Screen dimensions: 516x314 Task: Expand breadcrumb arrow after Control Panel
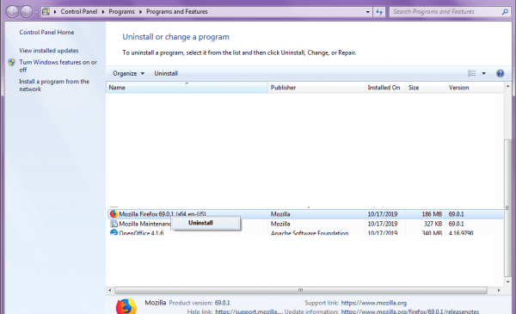pyautogui.click(x=103, y=12)
